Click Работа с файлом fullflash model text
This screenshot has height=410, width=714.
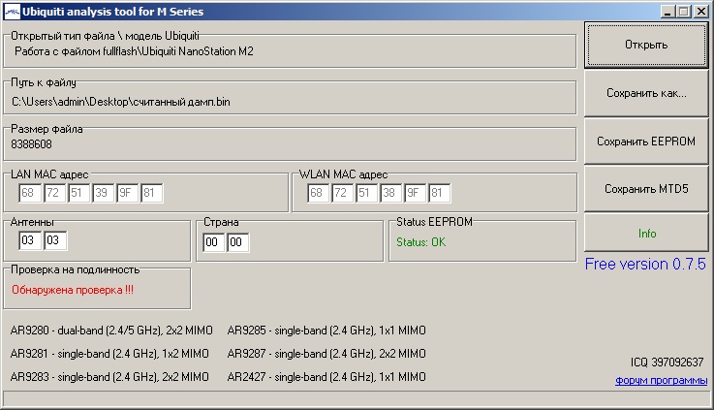(x=134, y=51)
